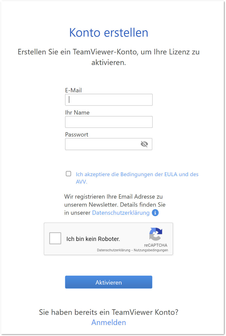
Task: Open the newsletter Datenschutzerklärung link
Action: click(121, 213)
